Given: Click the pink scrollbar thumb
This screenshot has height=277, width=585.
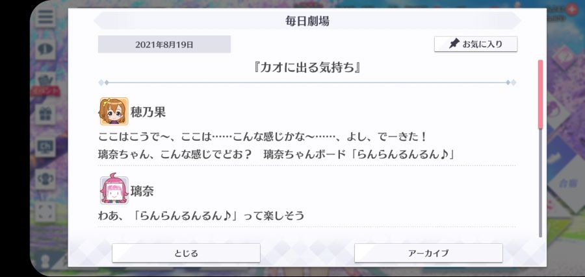Looking at the screenshot, I should (x=540, y=95).
